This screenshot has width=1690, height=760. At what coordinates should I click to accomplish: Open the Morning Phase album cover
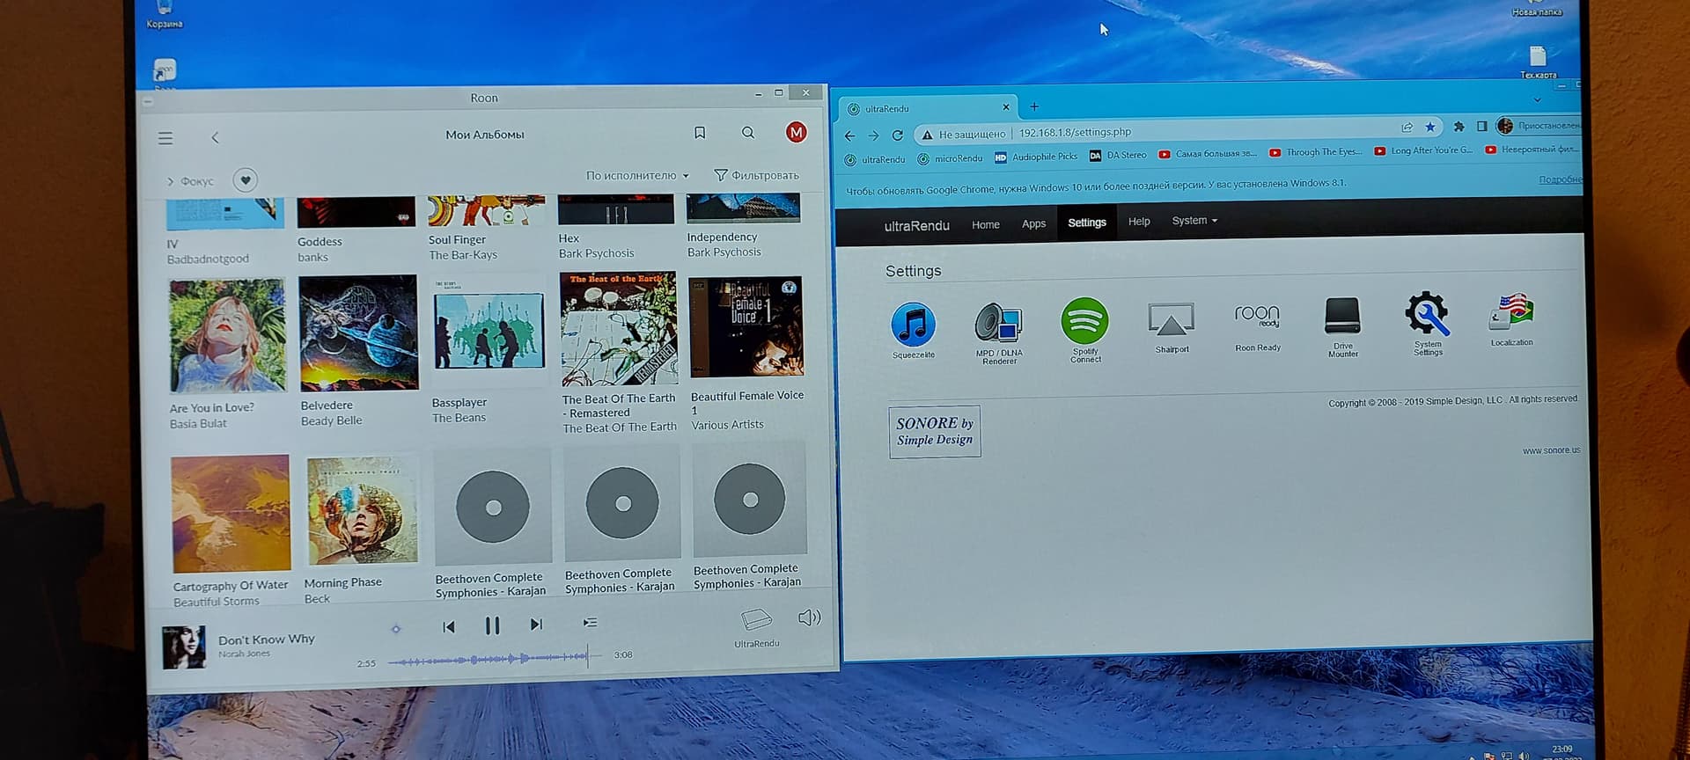coord(362,510)
